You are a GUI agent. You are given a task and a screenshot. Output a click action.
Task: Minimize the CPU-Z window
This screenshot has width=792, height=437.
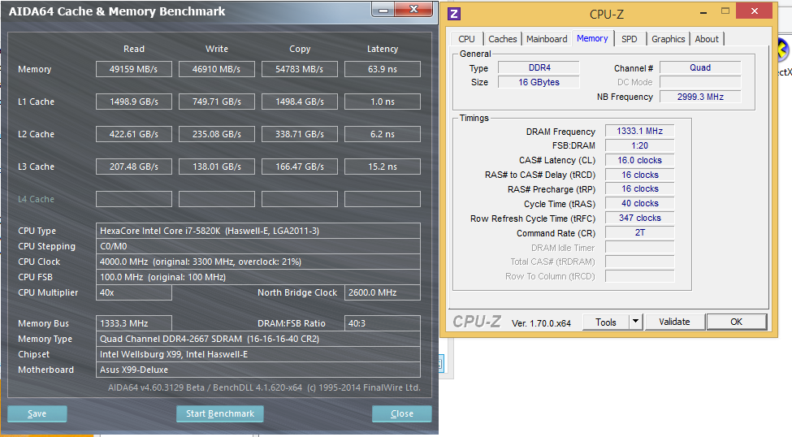click(x=703, y=12)
